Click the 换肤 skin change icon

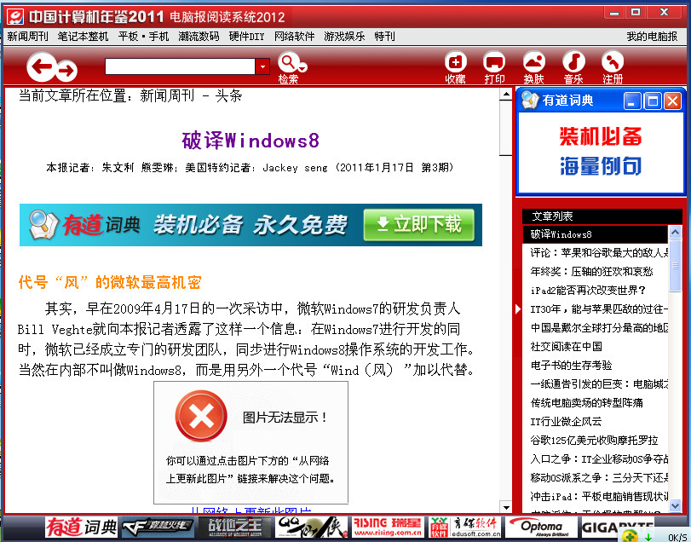[x=533, y=61]
